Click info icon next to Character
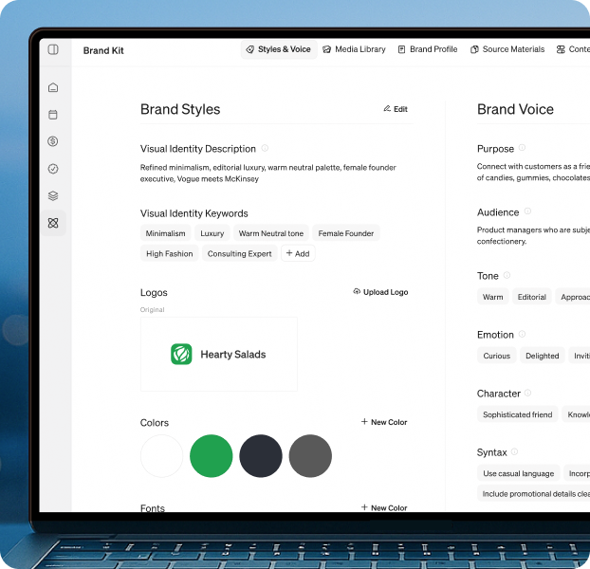This screenshot has height=569, width=590. click(528, 393)
